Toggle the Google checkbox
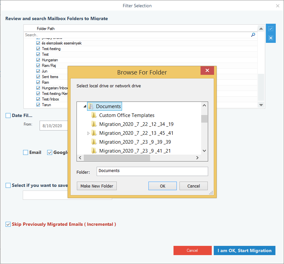 (x=49, y=152)
